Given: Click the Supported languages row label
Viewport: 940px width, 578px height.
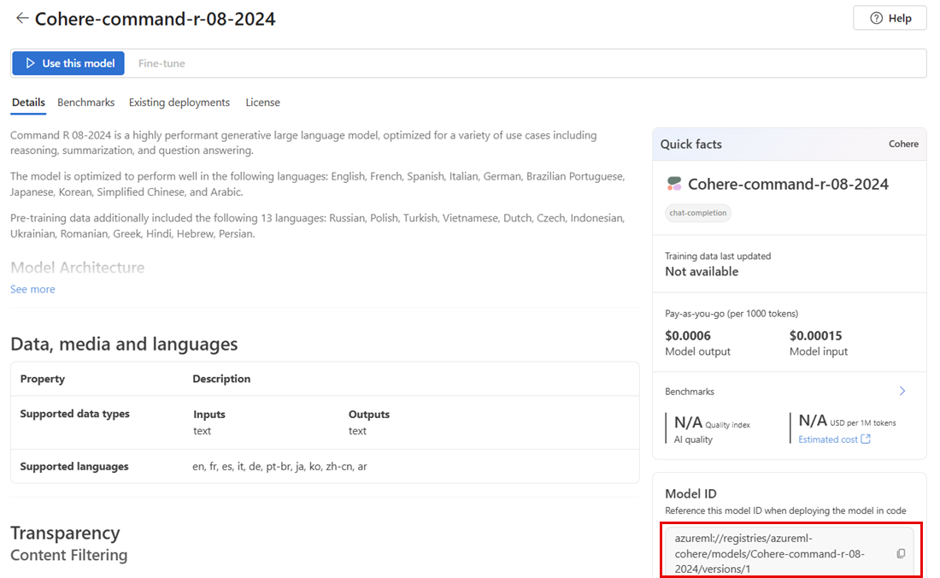Looking at the screenshot, I should [x=74, y=467].
